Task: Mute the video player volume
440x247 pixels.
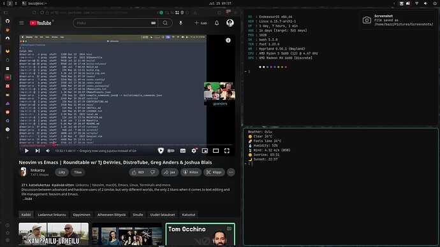Action: [x=48, y=151]
